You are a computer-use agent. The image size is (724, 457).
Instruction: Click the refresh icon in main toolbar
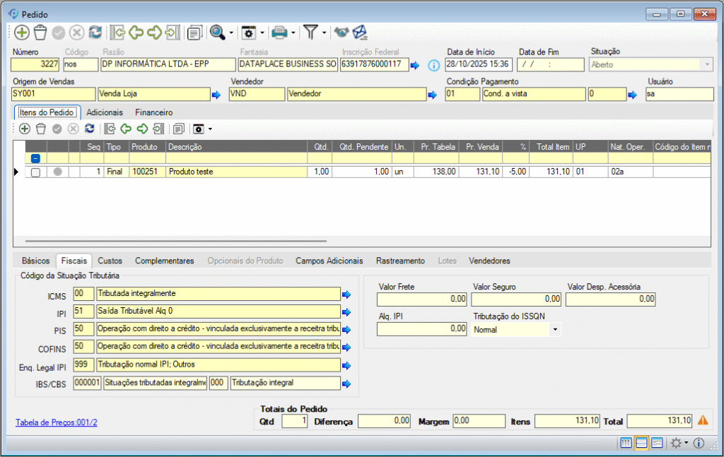coord(95,32)
